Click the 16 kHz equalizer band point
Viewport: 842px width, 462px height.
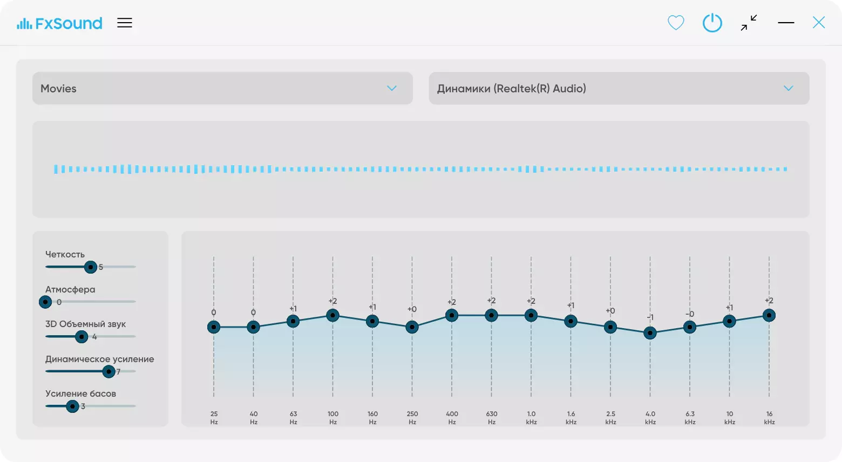[x=769, y=315]
